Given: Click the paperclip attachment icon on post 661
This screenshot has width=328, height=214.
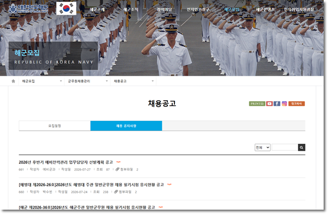Looking at the screenshot, I should click(x=118, y=169).
